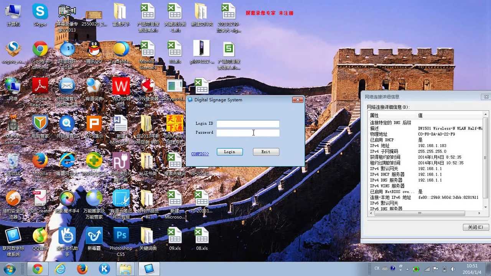This screenshot has width=491, height=276.
Task: Open the 新毒霸 desktop icon
Action: 94,238
